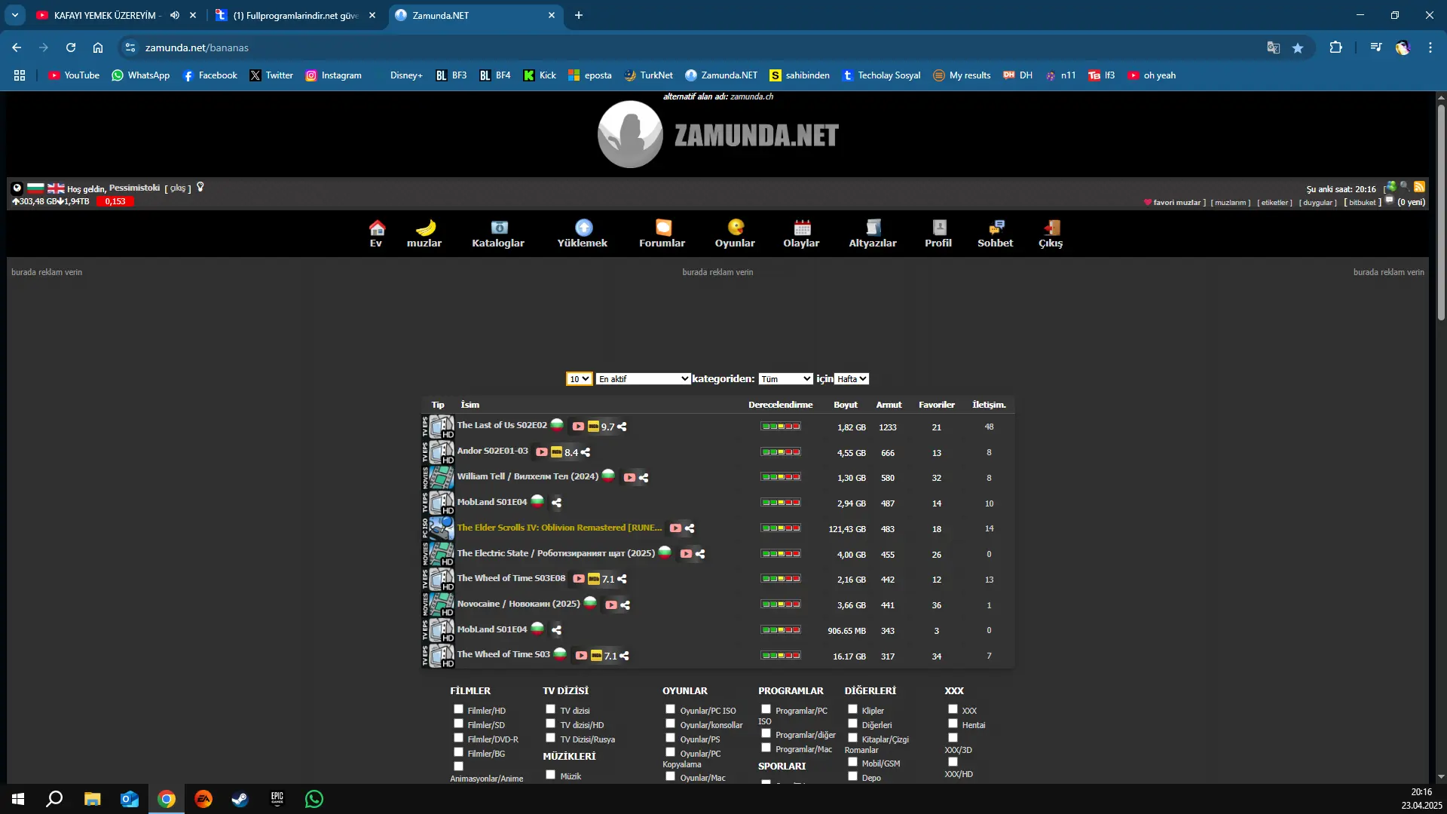Screen dimensions: 1447x814
Task: Click the category icon of The Electric State row
Action: point(438,554)
